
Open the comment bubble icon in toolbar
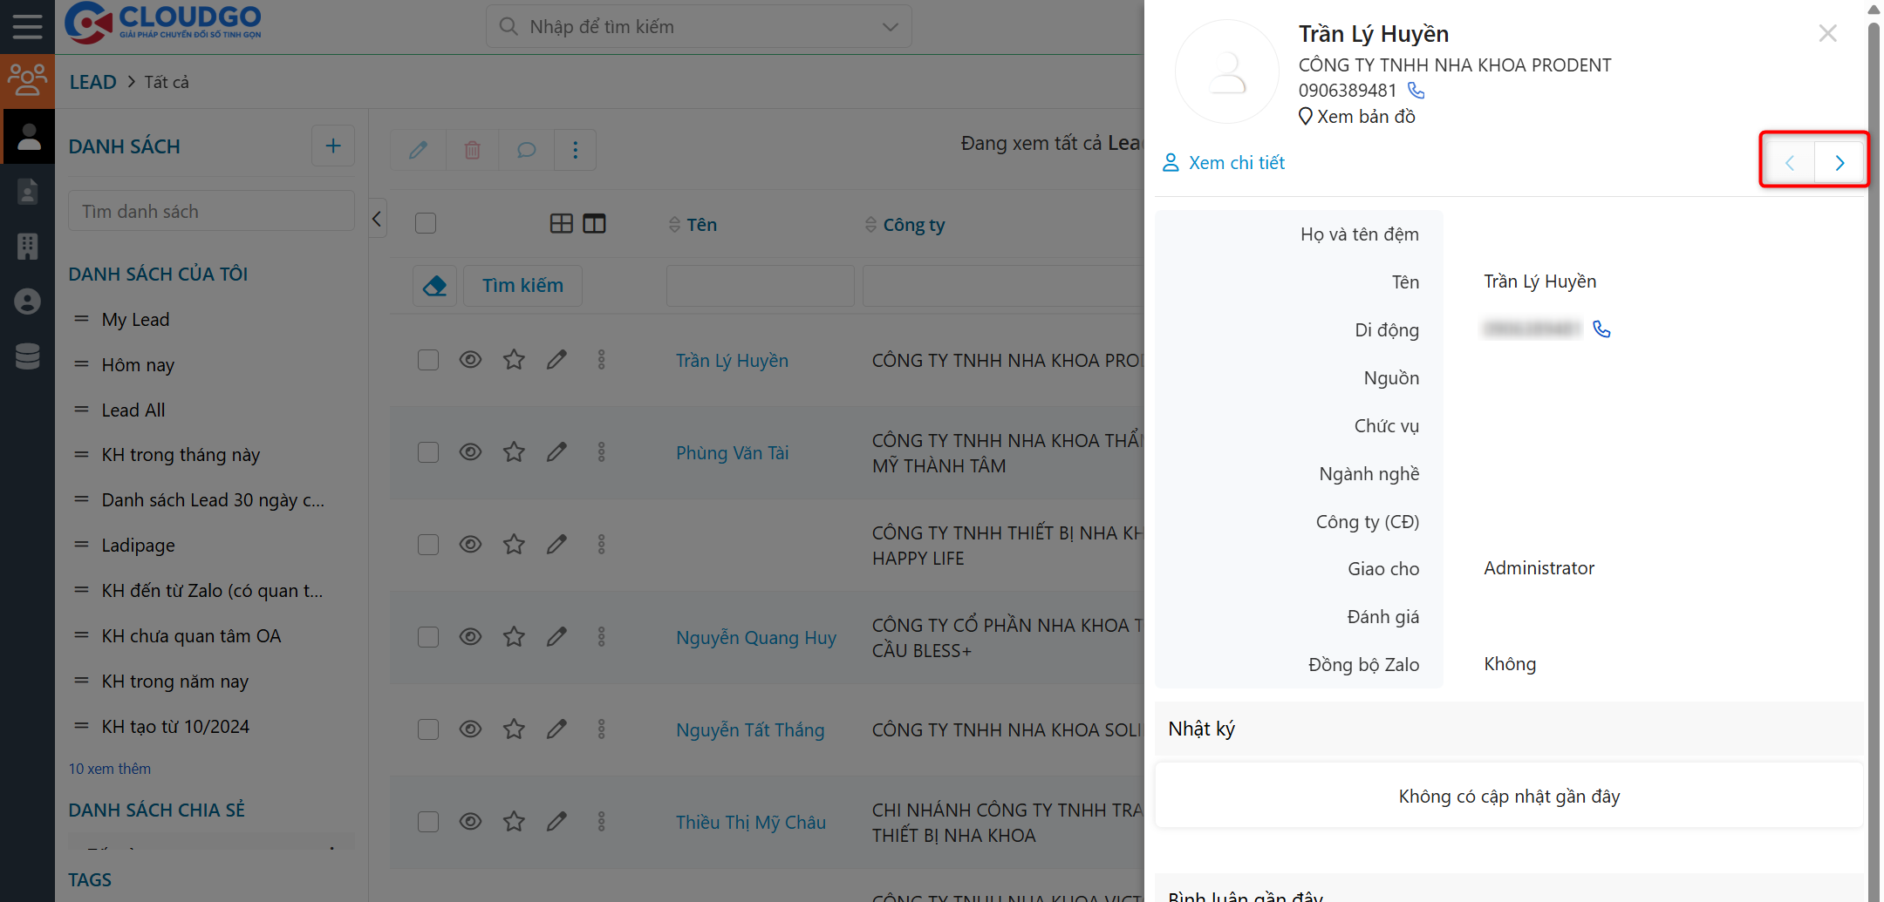[526, 150]
